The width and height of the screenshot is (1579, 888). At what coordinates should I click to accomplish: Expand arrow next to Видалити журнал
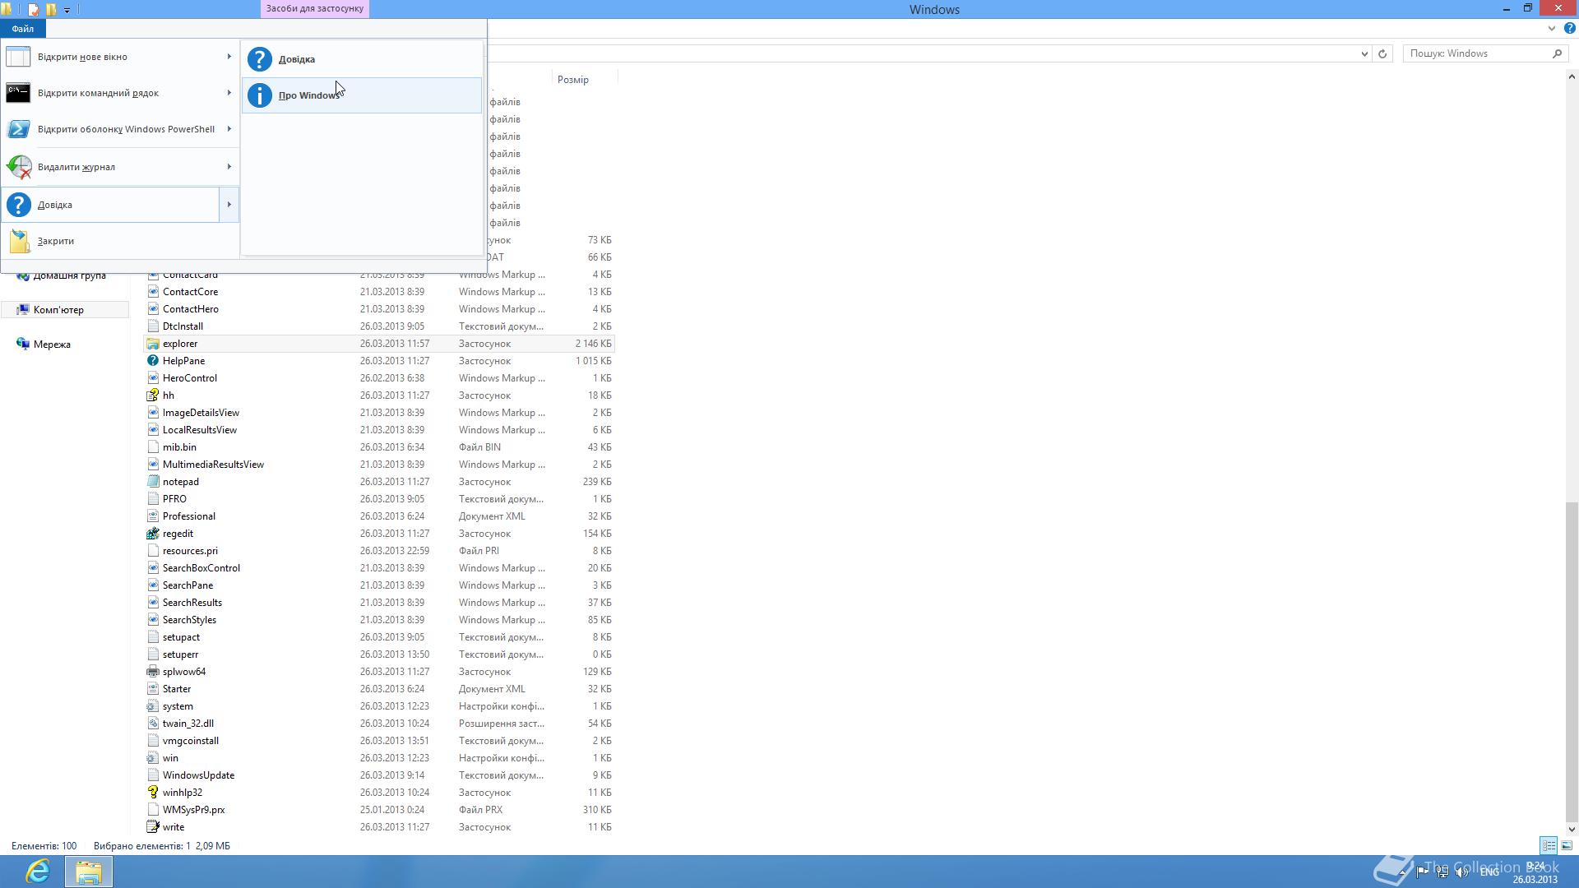pyautogui.click(x=229, y=167)
